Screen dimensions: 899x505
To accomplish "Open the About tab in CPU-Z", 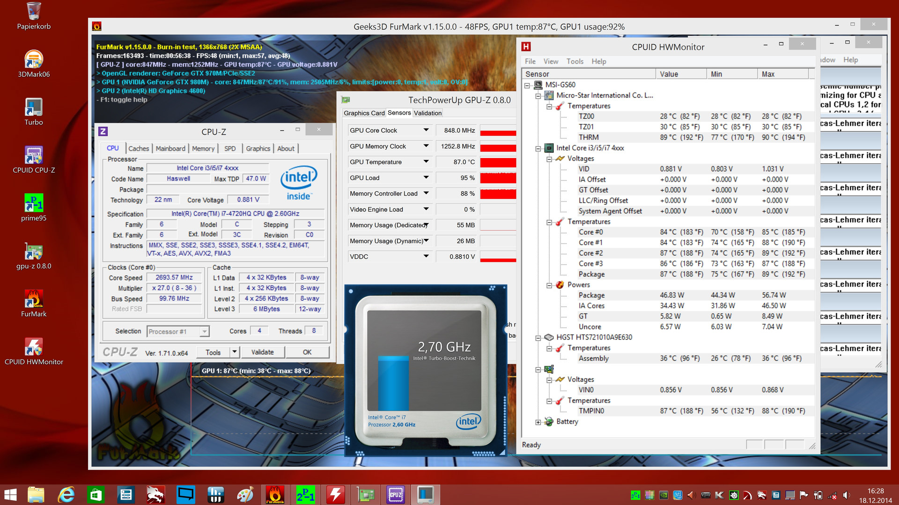I will 286,148.
